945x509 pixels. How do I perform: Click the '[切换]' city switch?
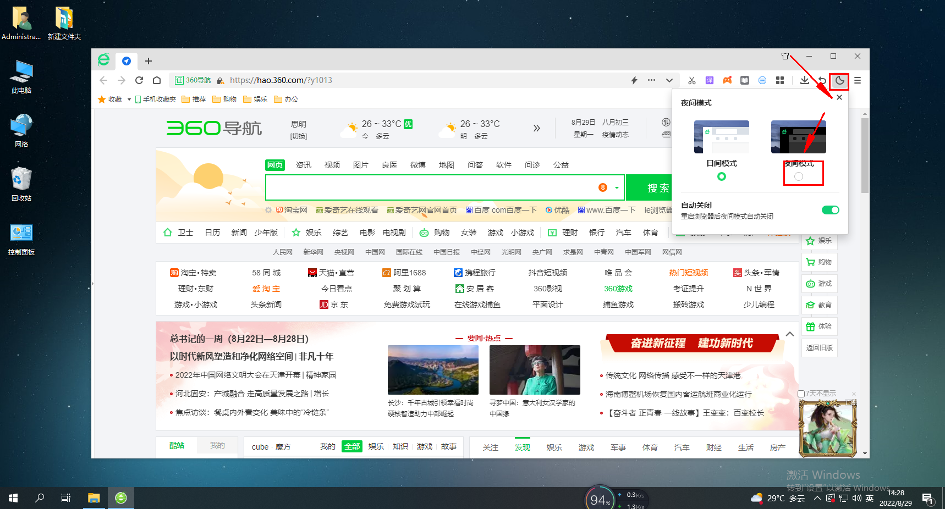(299, 136)
